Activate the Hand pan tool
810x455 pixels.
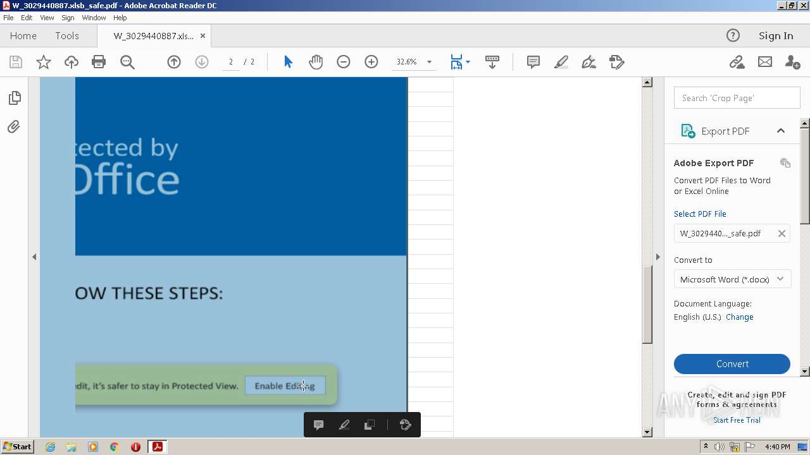(316, 62)
